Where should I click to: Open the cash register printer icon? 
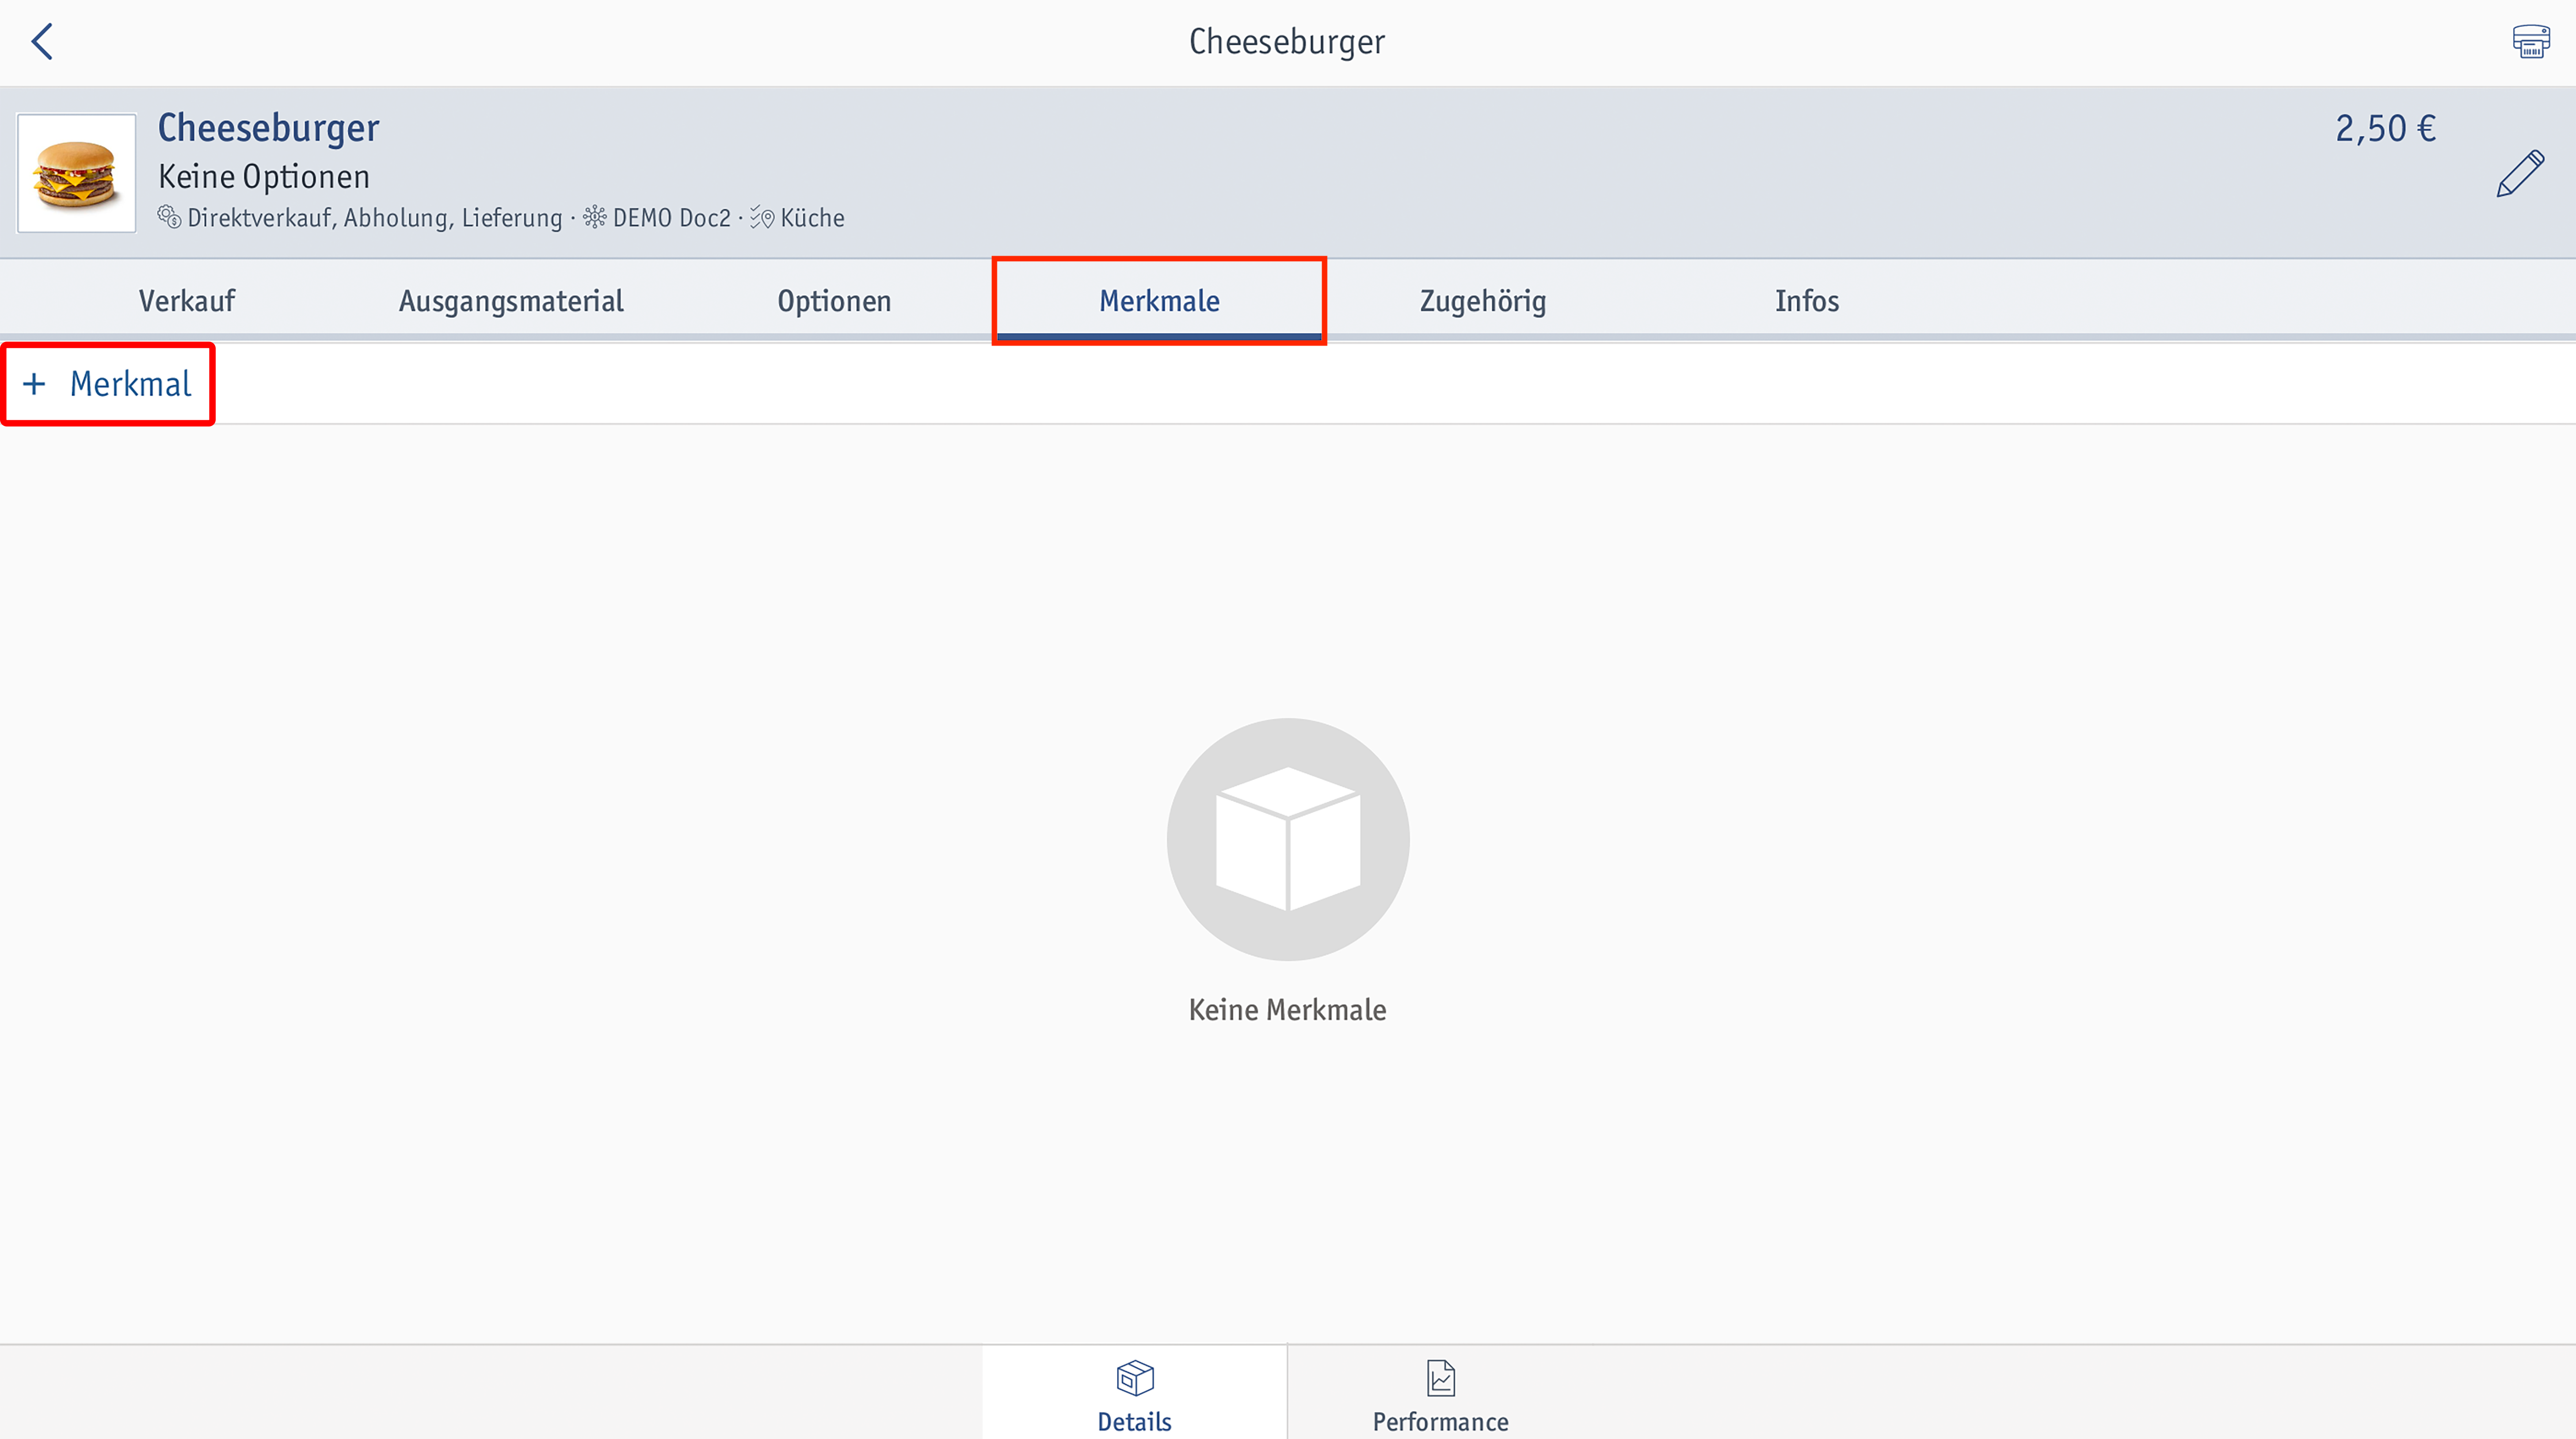[x=2531, y=42]
